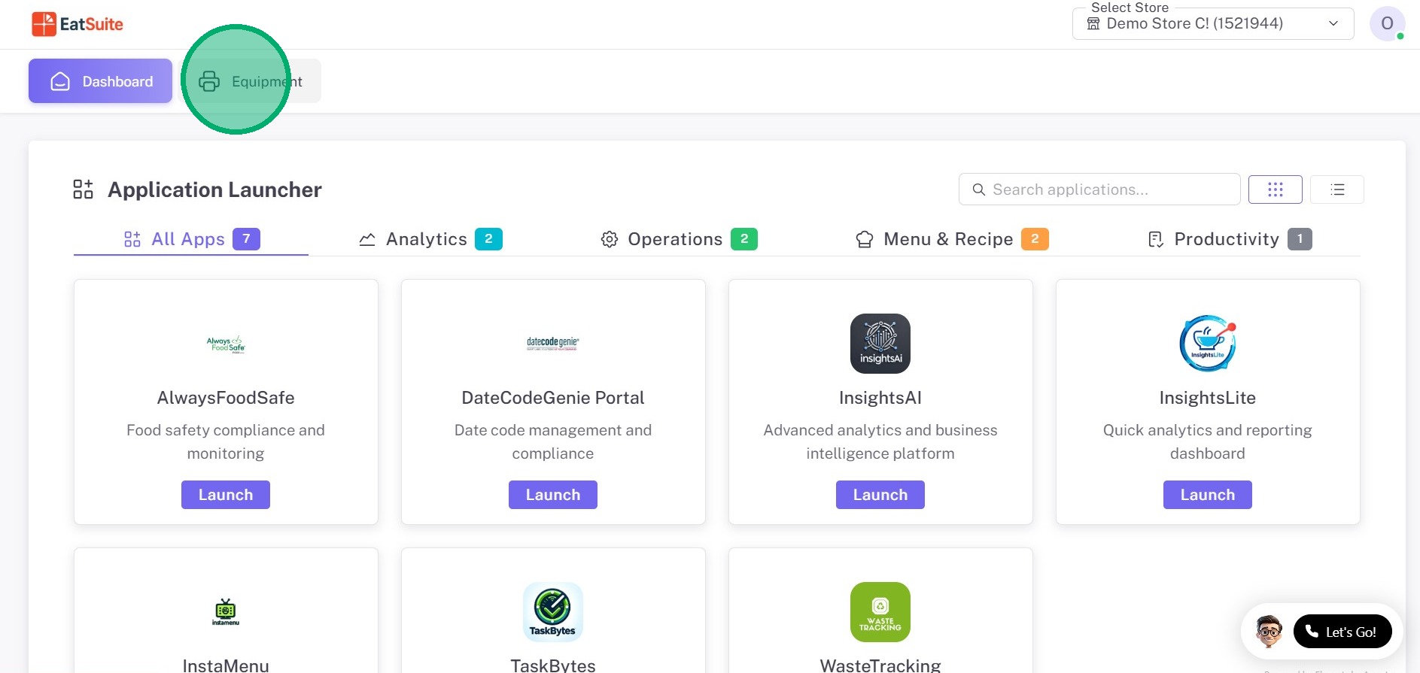Select the All Apps tab
The height and width of the screenshot is (673, 1420).
(191, 239)
